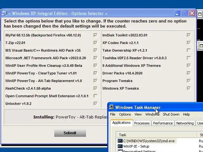
Task: Select the WinXP-IE - Setup task
Action: 134,146
